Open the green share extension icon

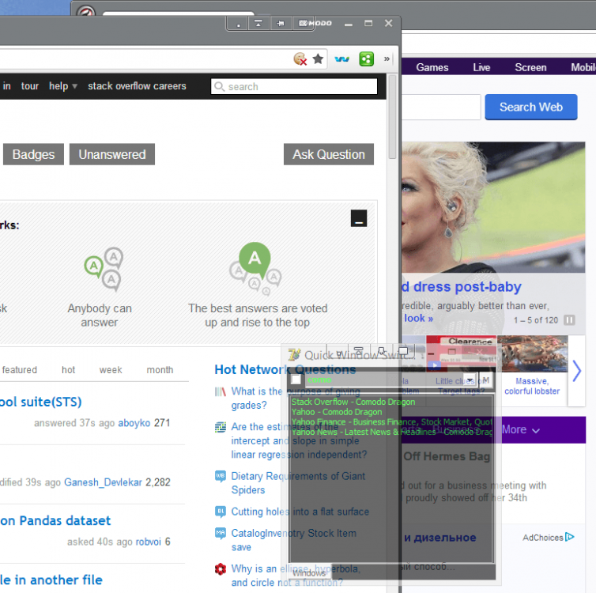[x=367, y=59]
